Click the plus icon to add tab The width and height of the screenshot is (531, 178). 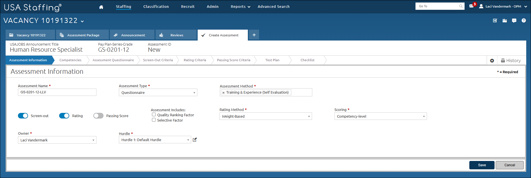click(x=254, y=35)
